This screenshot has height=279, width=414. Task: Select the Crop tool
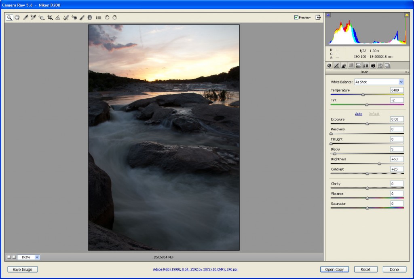point(50,18)
